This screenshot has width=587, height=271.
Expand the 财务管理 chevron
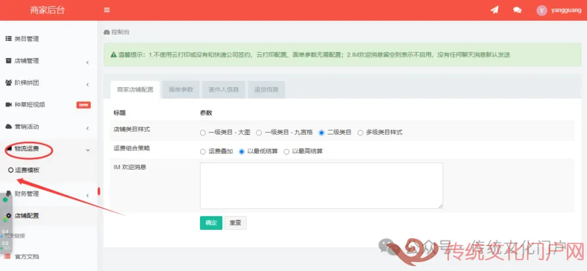click(88, 195)
